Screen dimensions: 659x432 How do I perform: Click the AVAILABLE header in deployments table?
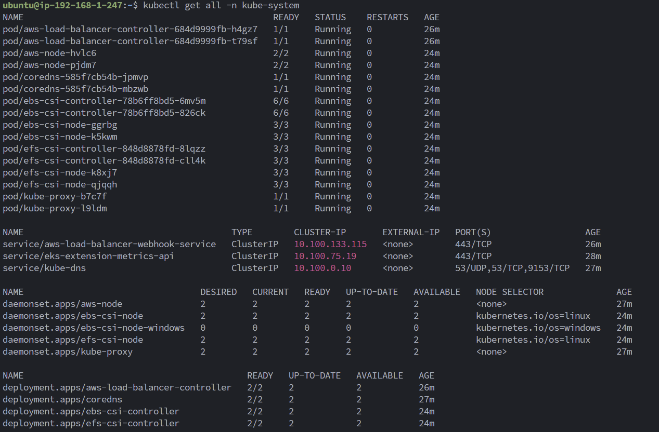(380, 375)
